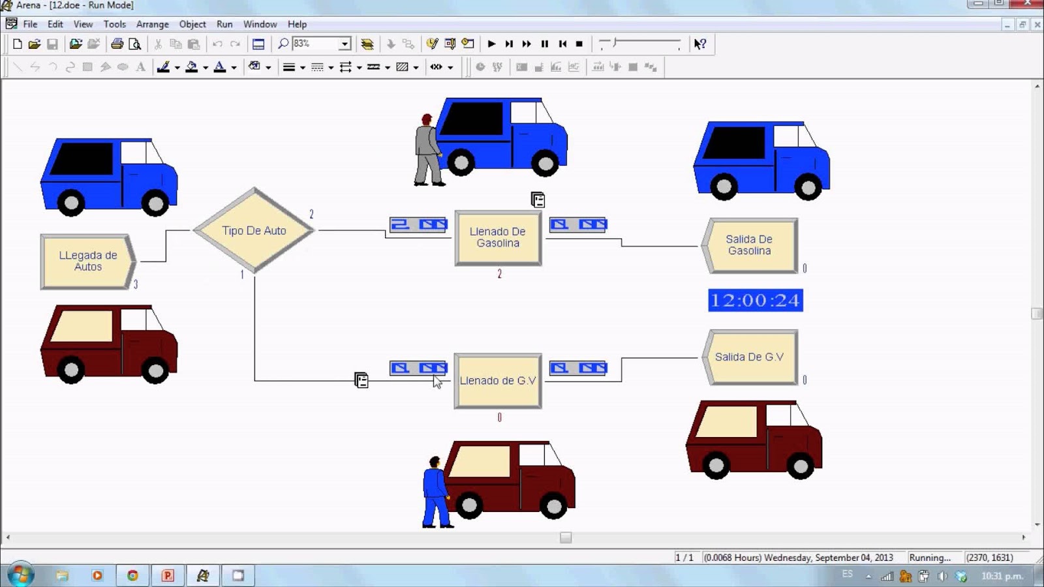1044x587 pixels.
Task: Activate the Context Help pointer icon
Action: click(x=699, y=44)
